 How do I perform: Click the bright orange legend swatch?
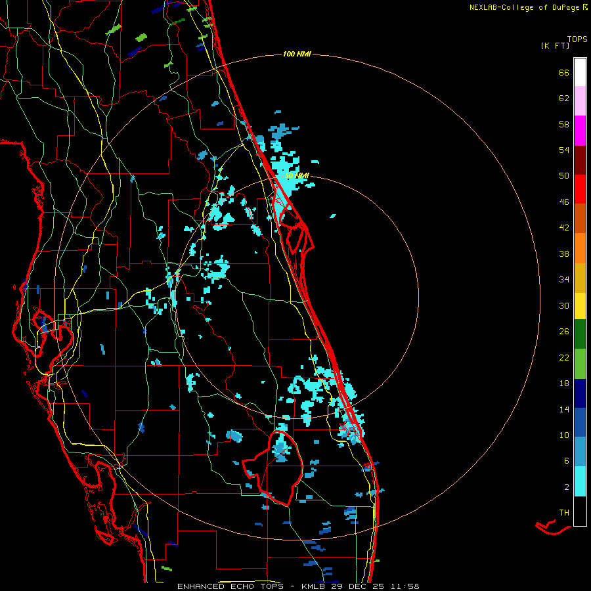[580, 248]
